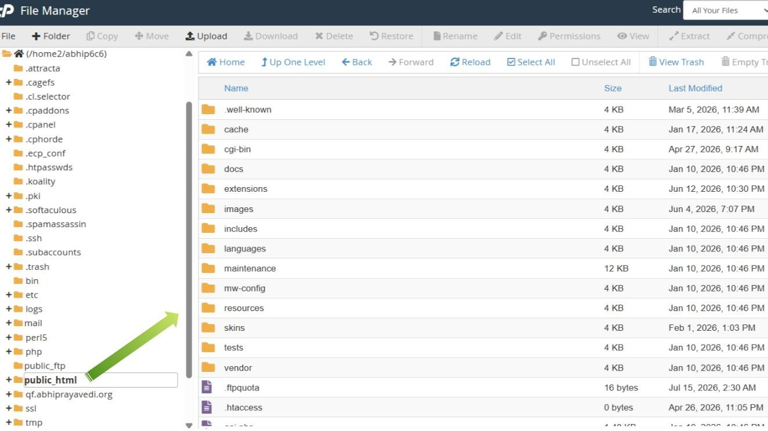Go to Home directory
This screenshot has width=768, height=431.
tap(226, 62)
